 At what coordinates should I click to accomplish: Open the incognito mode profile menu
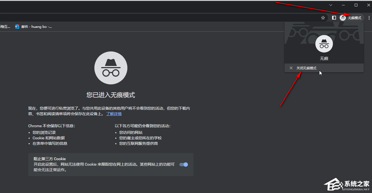tap(351, 18)
